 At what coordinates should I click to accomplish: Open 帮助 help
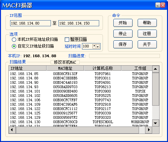tap(147, 23)
